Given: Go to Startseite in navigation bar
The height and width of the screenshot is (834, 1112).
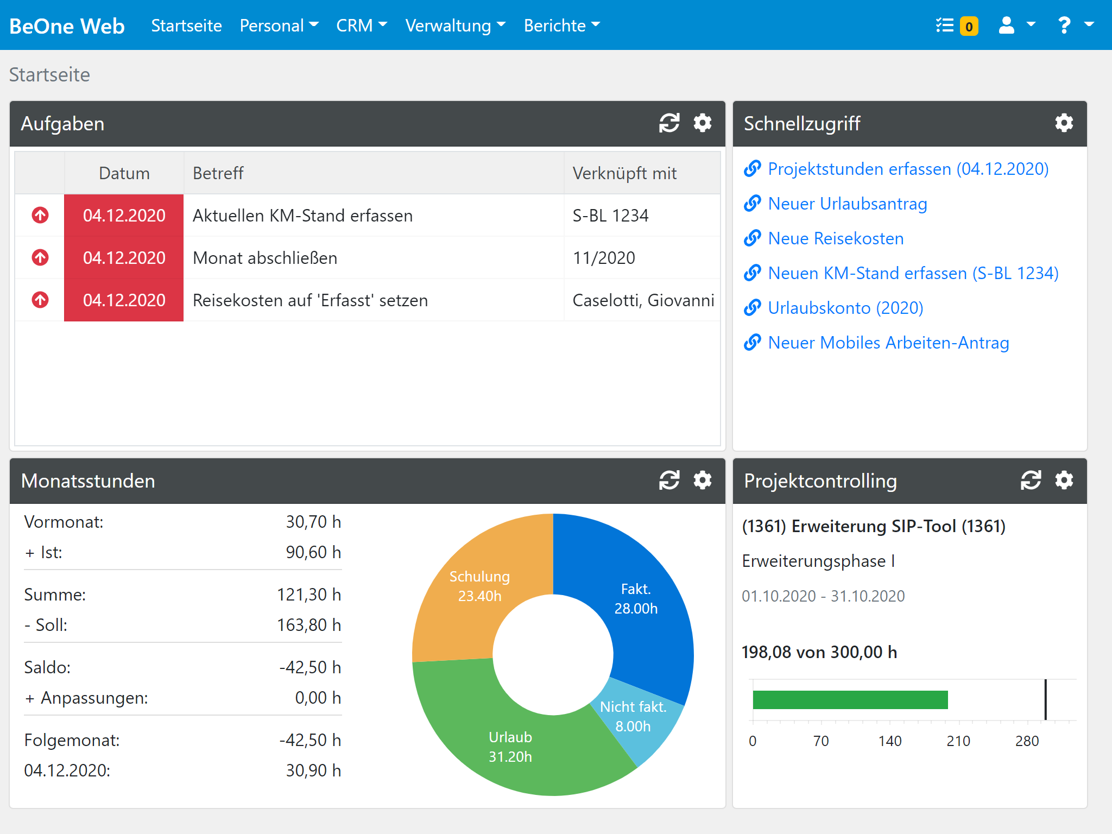Looking at the screenshot, I should (186, 26).
